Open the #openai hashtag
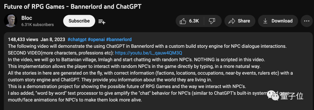The height and width of the screenshot is (110, 314). [x=96, y=39]
